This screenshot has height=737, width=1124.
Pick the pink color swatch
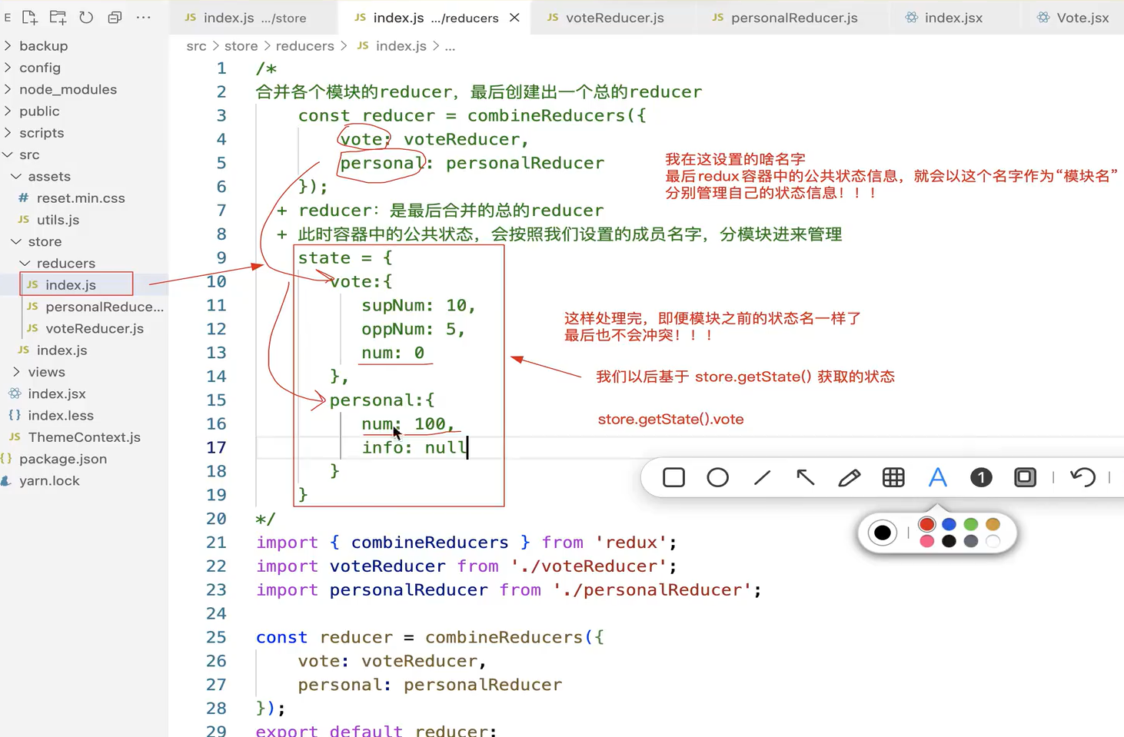click(926, 542)
